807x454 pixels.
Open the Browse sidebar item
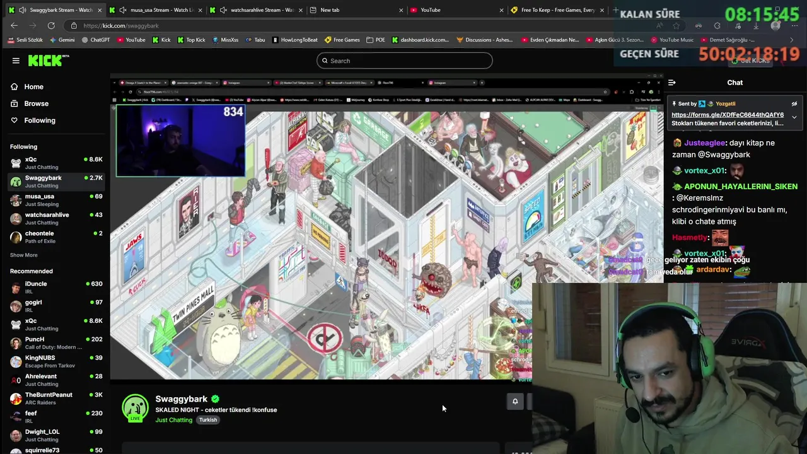point(36,103)
